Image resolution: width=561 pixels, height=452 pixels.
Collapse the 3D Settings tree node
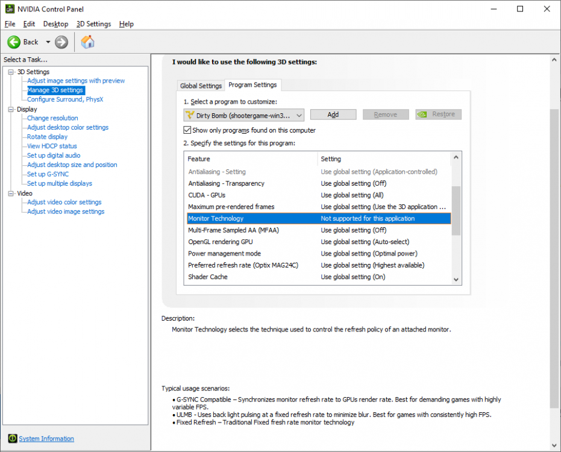point(11,72)
